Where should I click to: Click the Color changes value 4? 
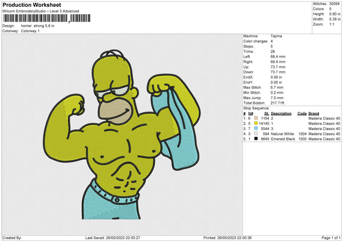[272, 41]
